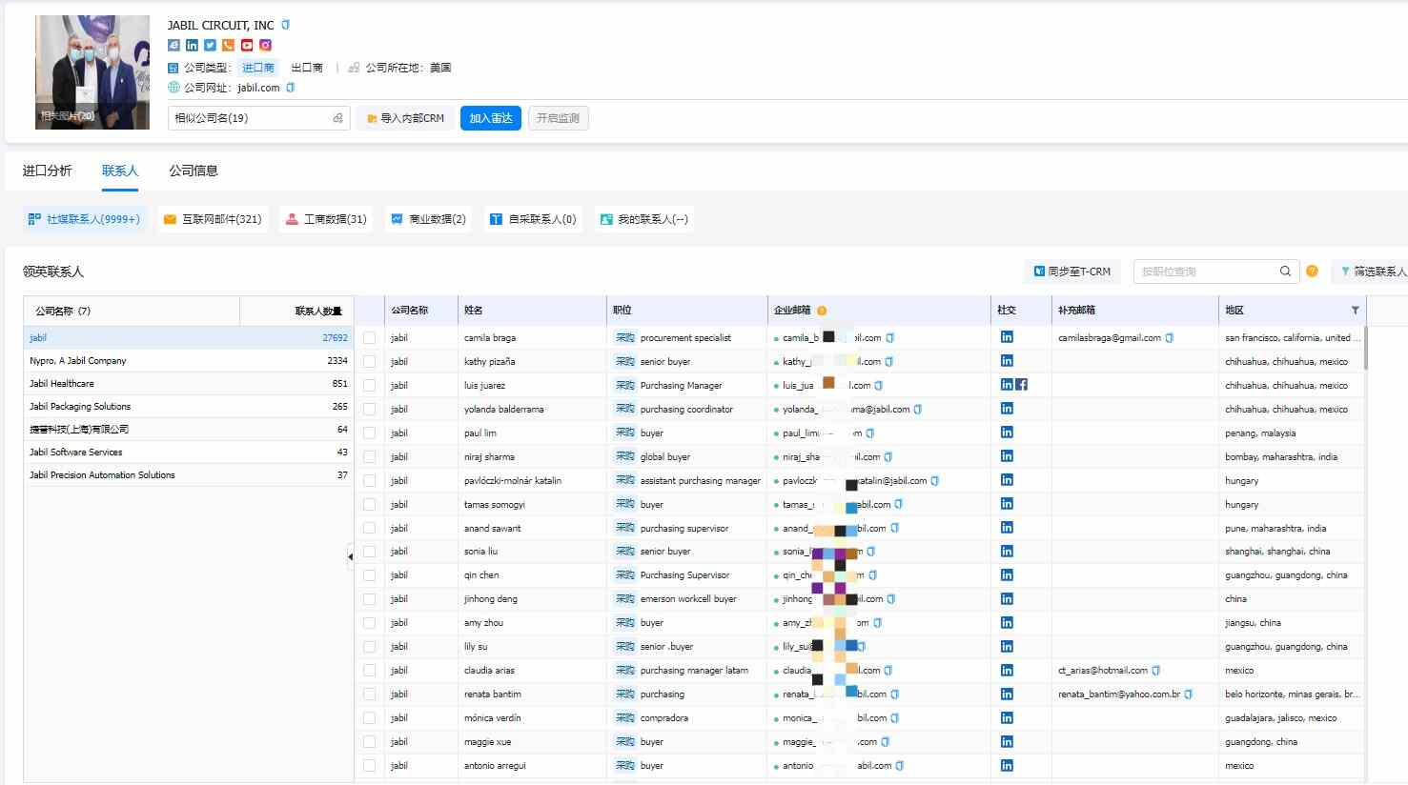The width and height of the screenshot is (1408, 785).
Task: Select the Nypro, A Jabil Company row
Action: pyautogui.click(x=189, y=361)
